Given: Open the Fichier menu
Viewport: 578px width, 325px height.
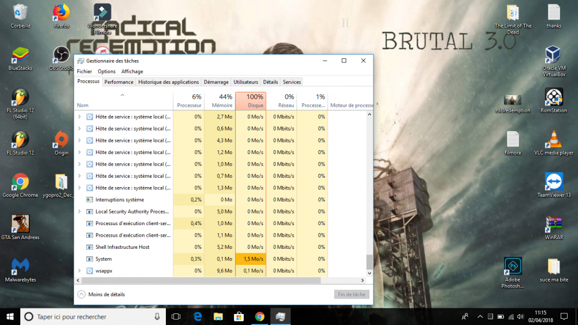Looking at the screenshot, I should pos(84,72).
